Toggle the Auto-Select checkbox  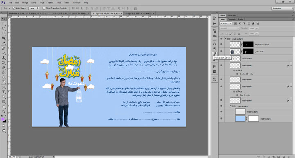pos(14,8)
